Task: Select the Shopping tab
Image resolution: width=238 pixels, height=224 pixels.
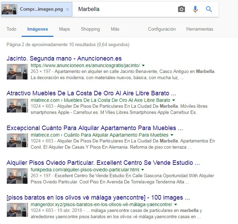Action: coord(90,29)
